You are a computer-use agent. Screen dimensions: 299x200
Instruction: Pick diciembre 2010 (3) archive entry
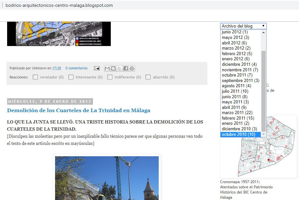(x=241, y=129)
